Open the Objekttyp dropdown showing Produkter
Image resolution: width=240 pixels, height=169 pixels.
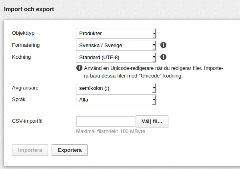pyautogui.click(x=116, y=33)
